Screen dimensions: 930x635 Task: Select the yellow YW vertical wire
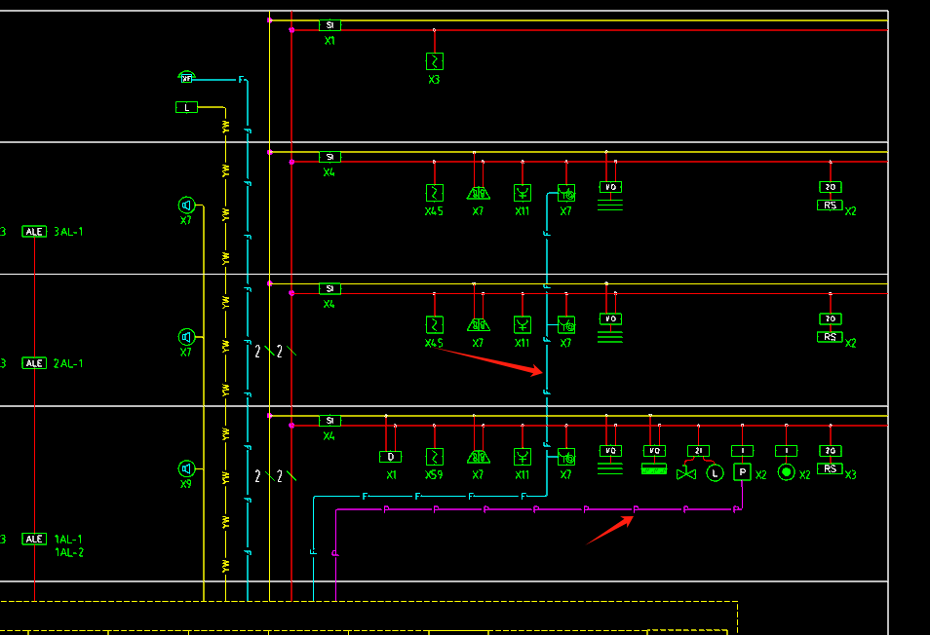click(x=225, y=355)
